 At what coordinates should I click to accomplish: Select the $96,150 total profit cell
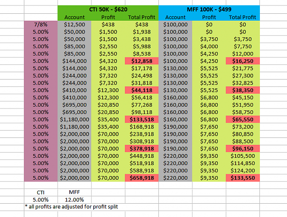pos(243,148)
